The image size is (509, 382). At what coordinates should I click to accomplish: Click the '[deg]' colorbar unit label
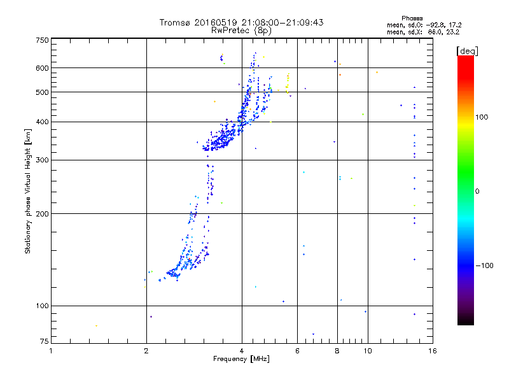[x=467, y=51]
